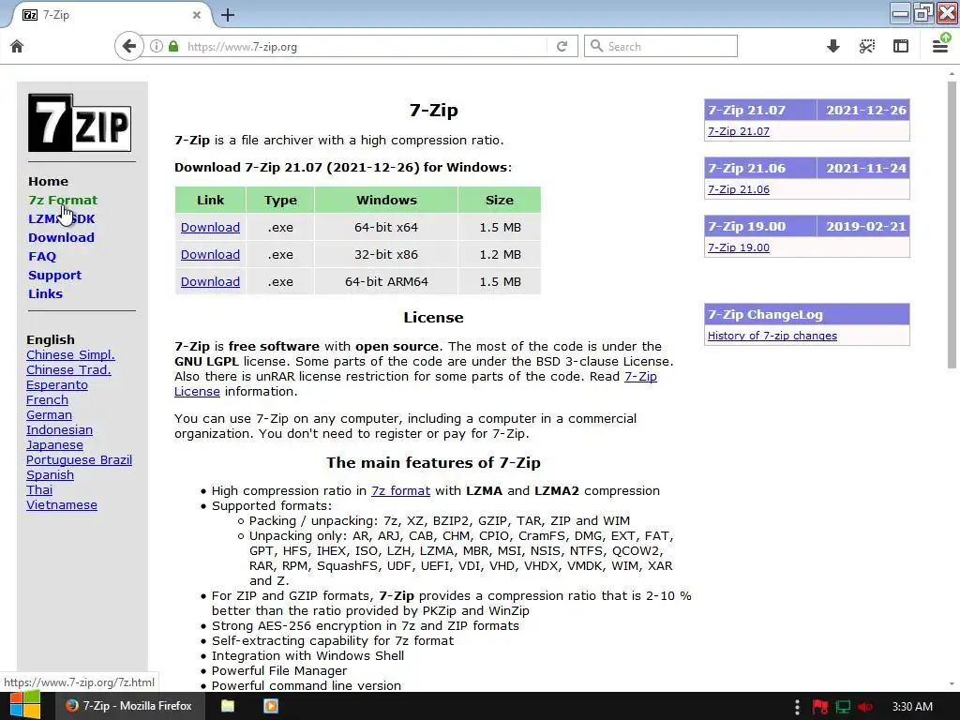Click the 7-Zip logo image

click(80, 123)
